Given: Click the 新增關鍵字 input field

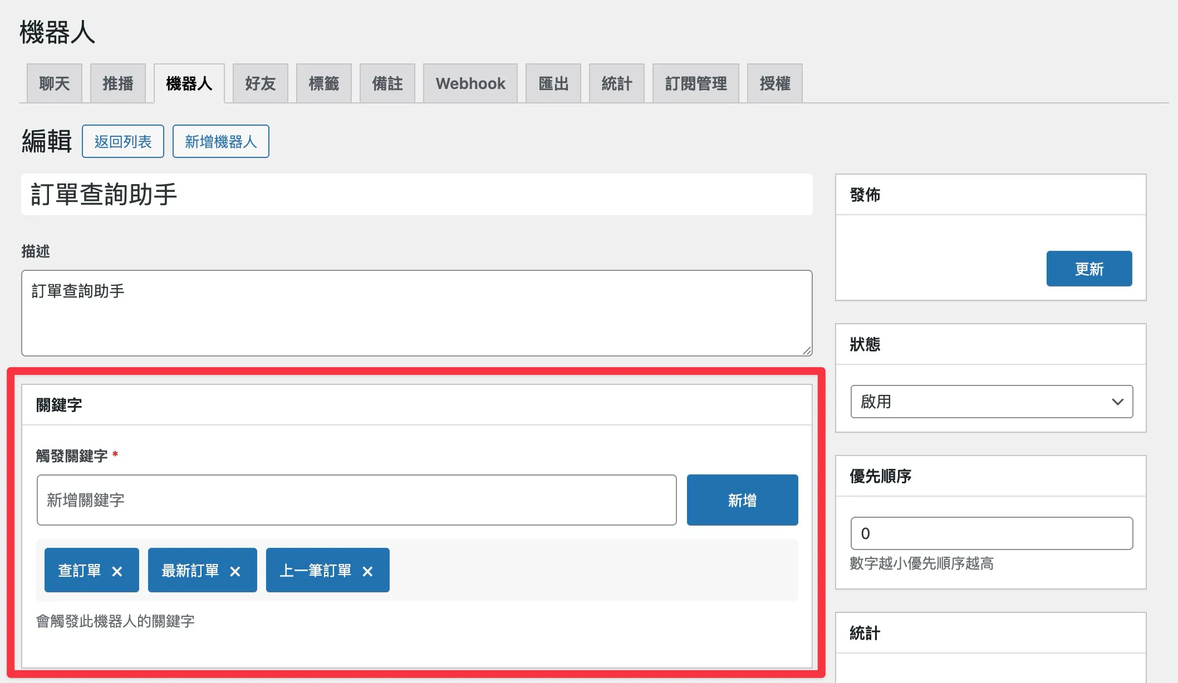Looking at the screenshot, I should pos(356,499).
